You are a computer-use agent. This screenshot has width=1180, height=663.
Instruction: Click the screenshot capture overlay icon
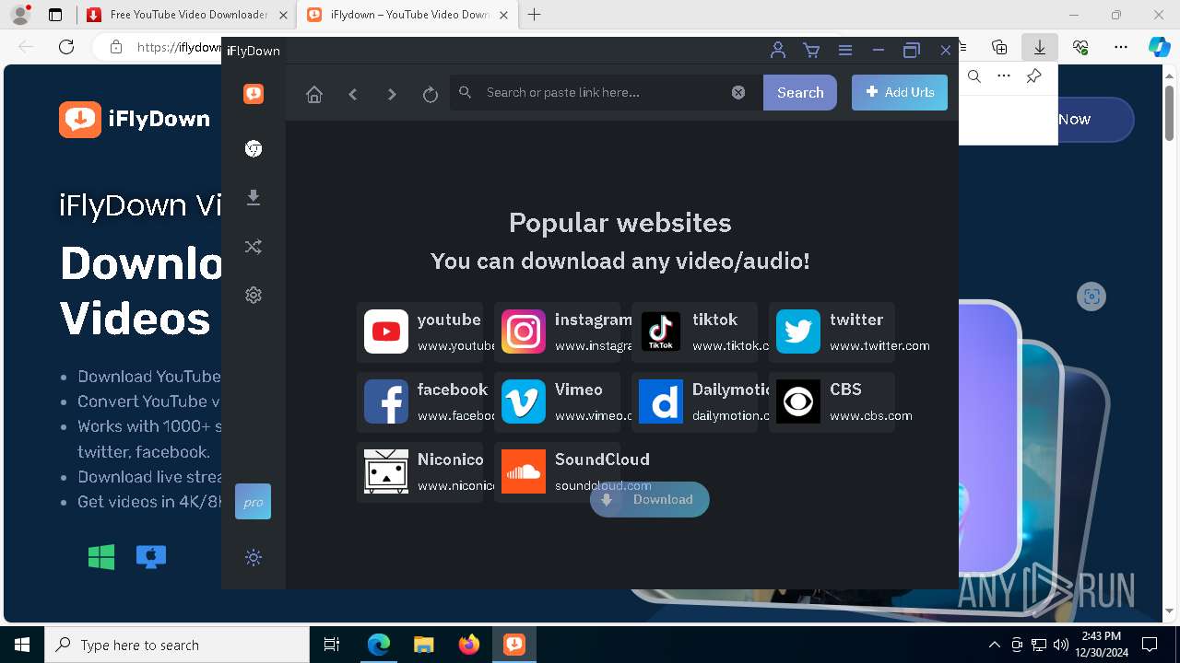pyautogui.click(x=1091, y=297)
